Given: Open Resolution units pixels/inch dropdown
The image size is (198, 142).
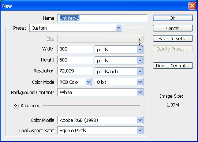Looking at the screenshot, I should pyautogui.click(x=119, y=71).
